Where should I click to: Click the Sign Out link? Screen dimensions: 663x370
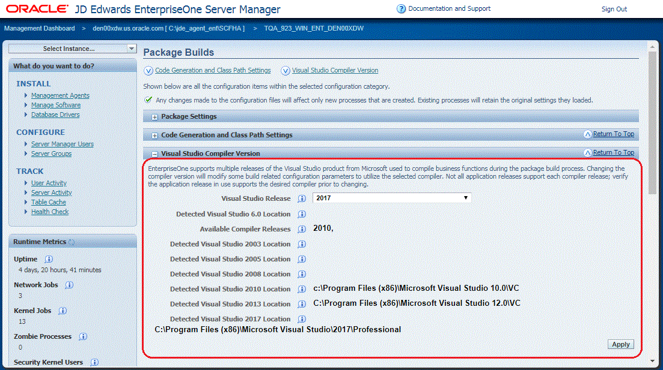614,9
